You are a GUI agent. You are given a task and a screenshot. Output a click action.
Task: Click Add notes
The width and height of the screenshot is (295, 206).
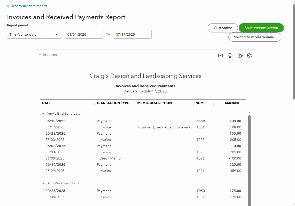tap(48, 55)
